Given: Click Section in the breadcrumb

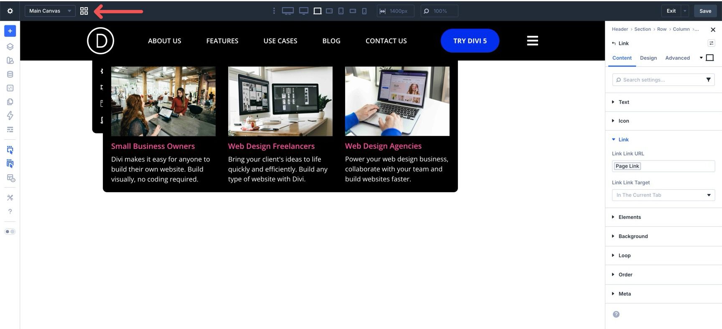Looking at the screenshot, I should (643, 29).
